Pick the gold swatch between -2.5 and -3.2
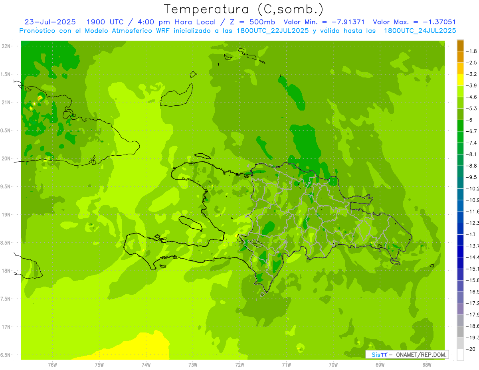479x370 pixels. tap(460, 68)
